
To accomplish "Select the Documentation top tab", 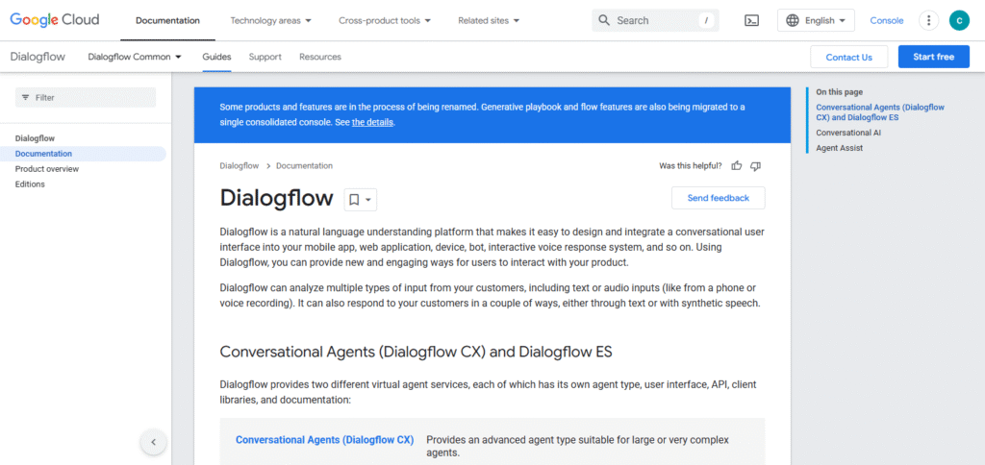I will click(x=167, y=21).
